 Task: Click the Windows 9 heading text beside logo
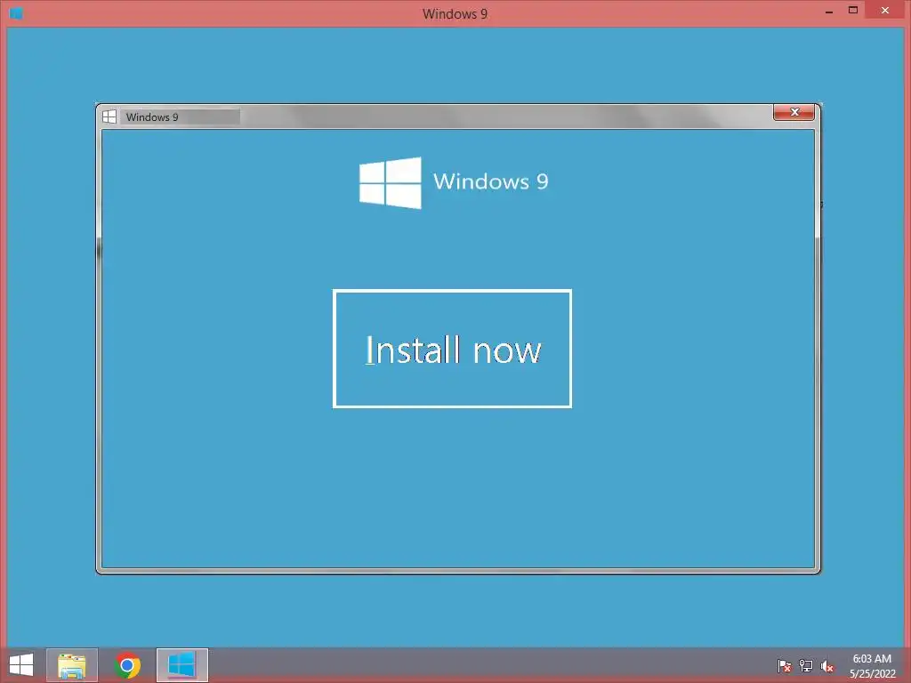coord(491,181)
